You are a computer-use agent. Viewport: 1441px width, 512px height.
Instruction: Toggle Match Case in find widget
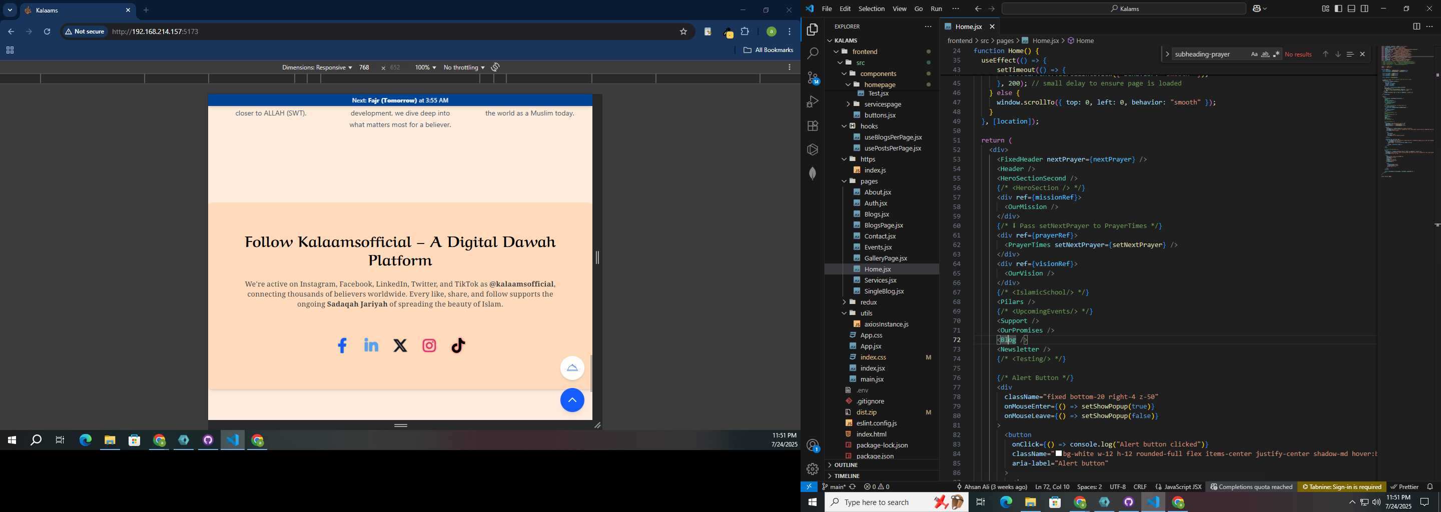1253,54
